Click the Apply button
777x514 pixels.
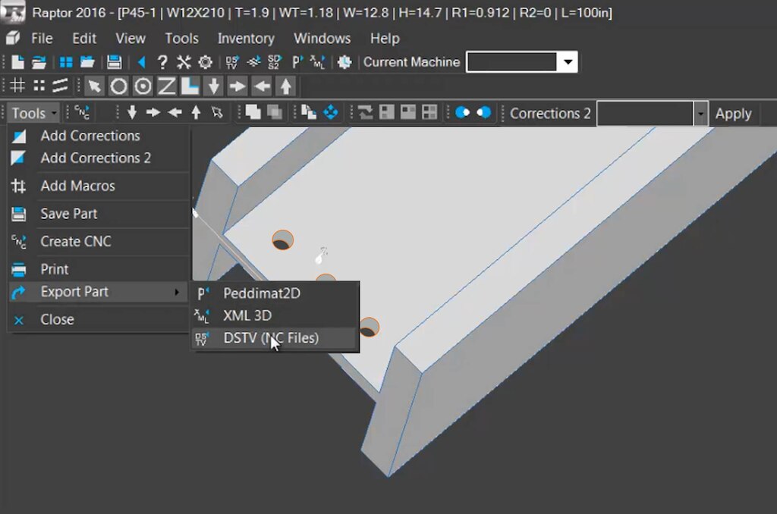click(733, 114)
